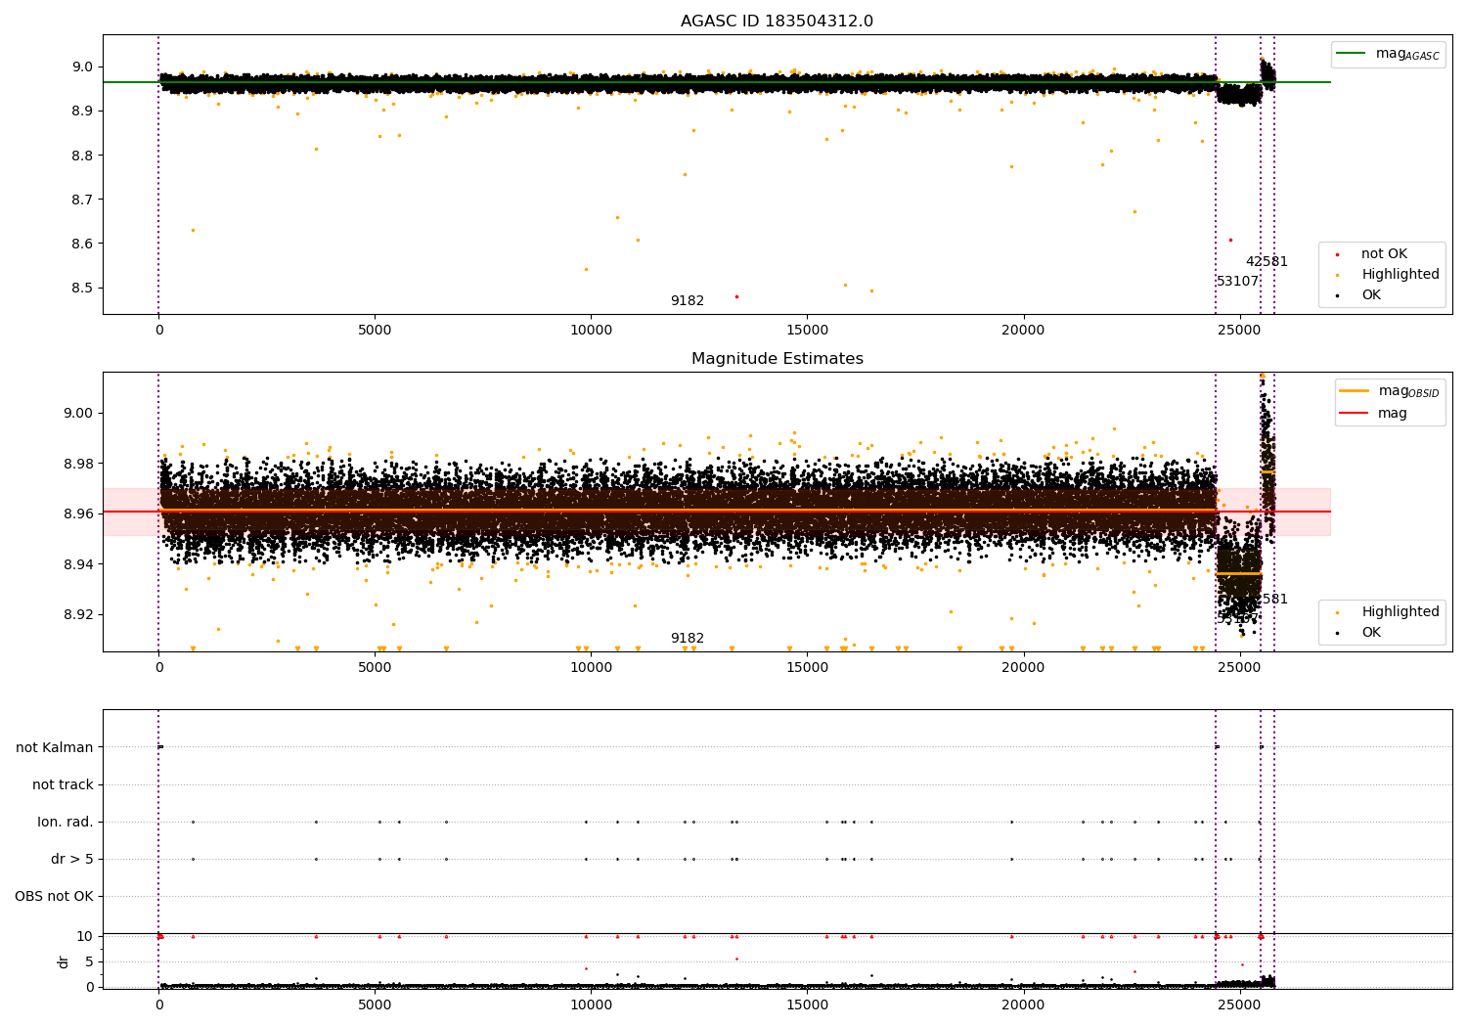This screenshot has height=1027, width=1467.
Task: Click the '53107' annotation in the top plot
Action: (1237, 282)
